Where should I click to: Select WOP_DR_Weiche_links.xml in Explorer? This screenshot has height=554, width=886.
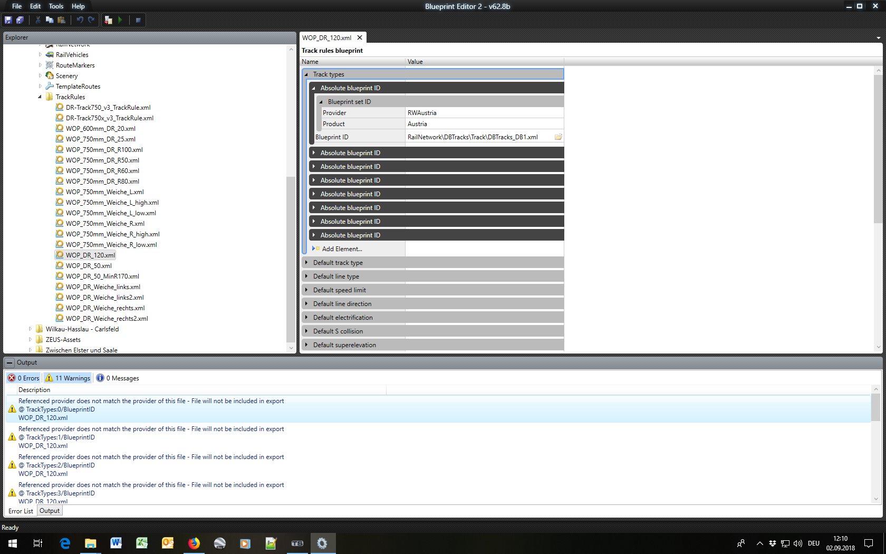[103, 287]
